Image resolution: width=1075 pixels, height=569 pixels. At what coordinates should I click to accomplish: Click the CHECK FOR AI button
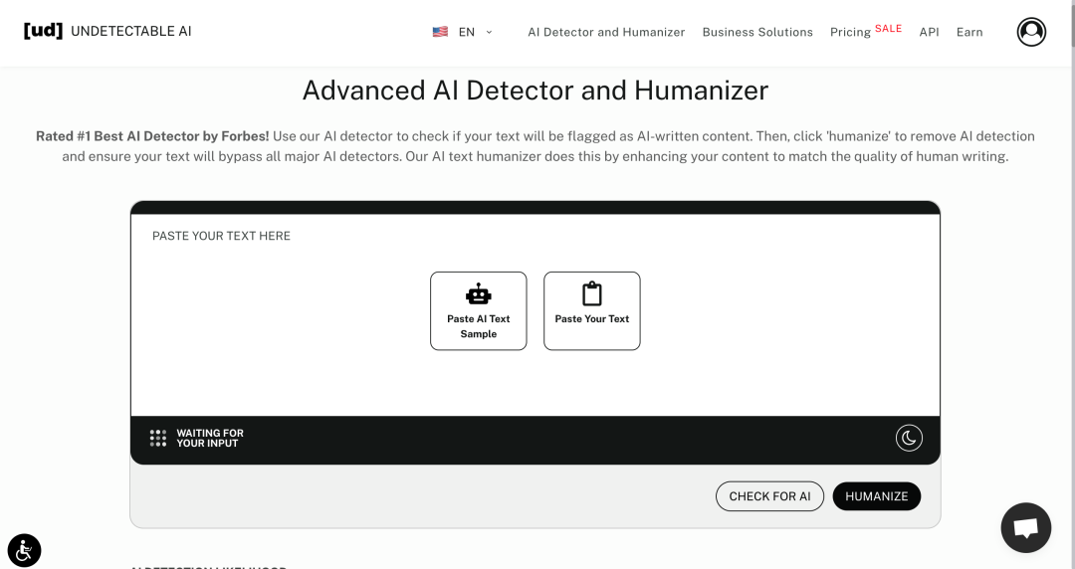(769, 496)
